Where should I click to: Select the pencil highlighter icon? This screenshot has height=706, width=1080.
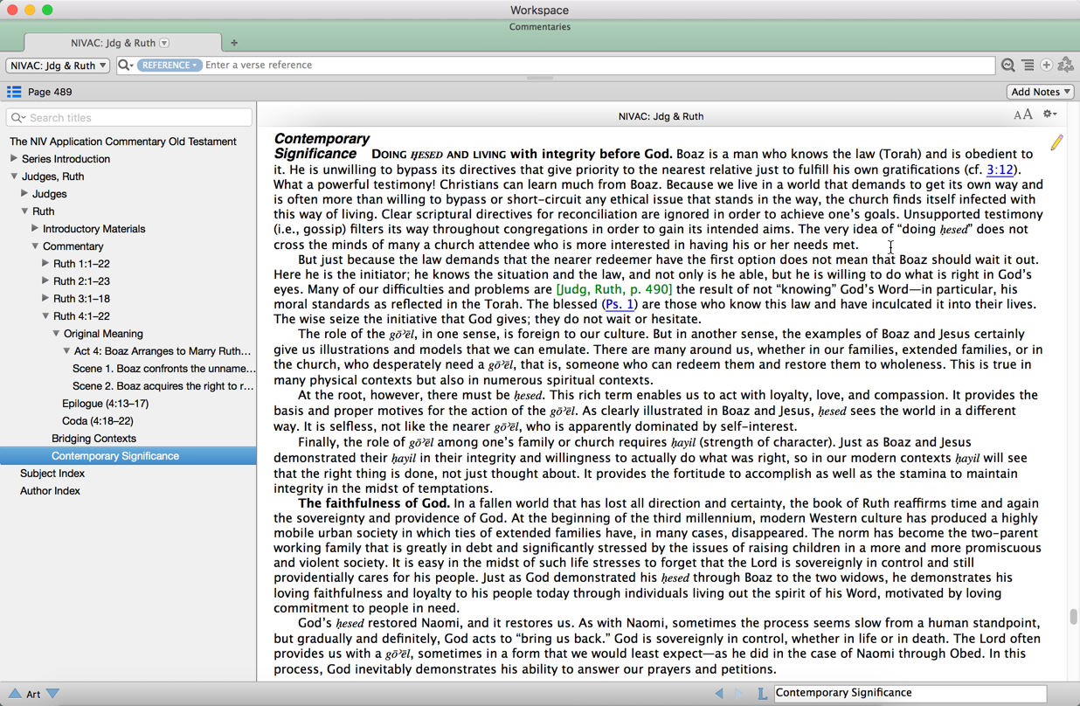coord(1056,142)
